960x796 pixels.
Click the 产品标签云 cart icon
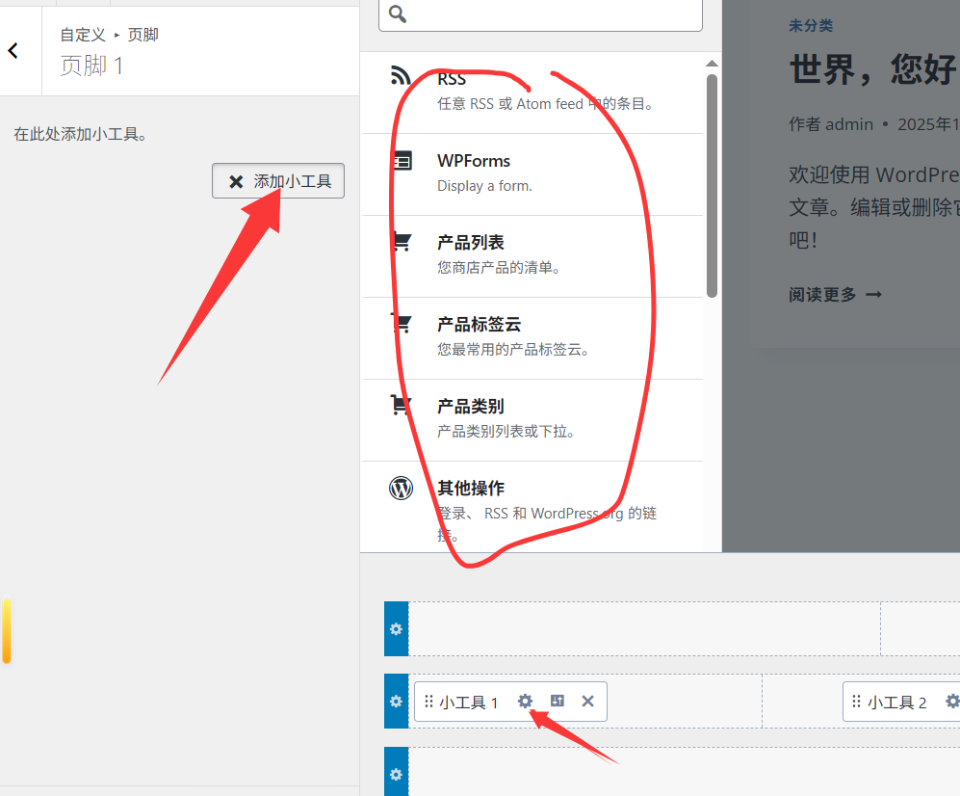point(402,324)
